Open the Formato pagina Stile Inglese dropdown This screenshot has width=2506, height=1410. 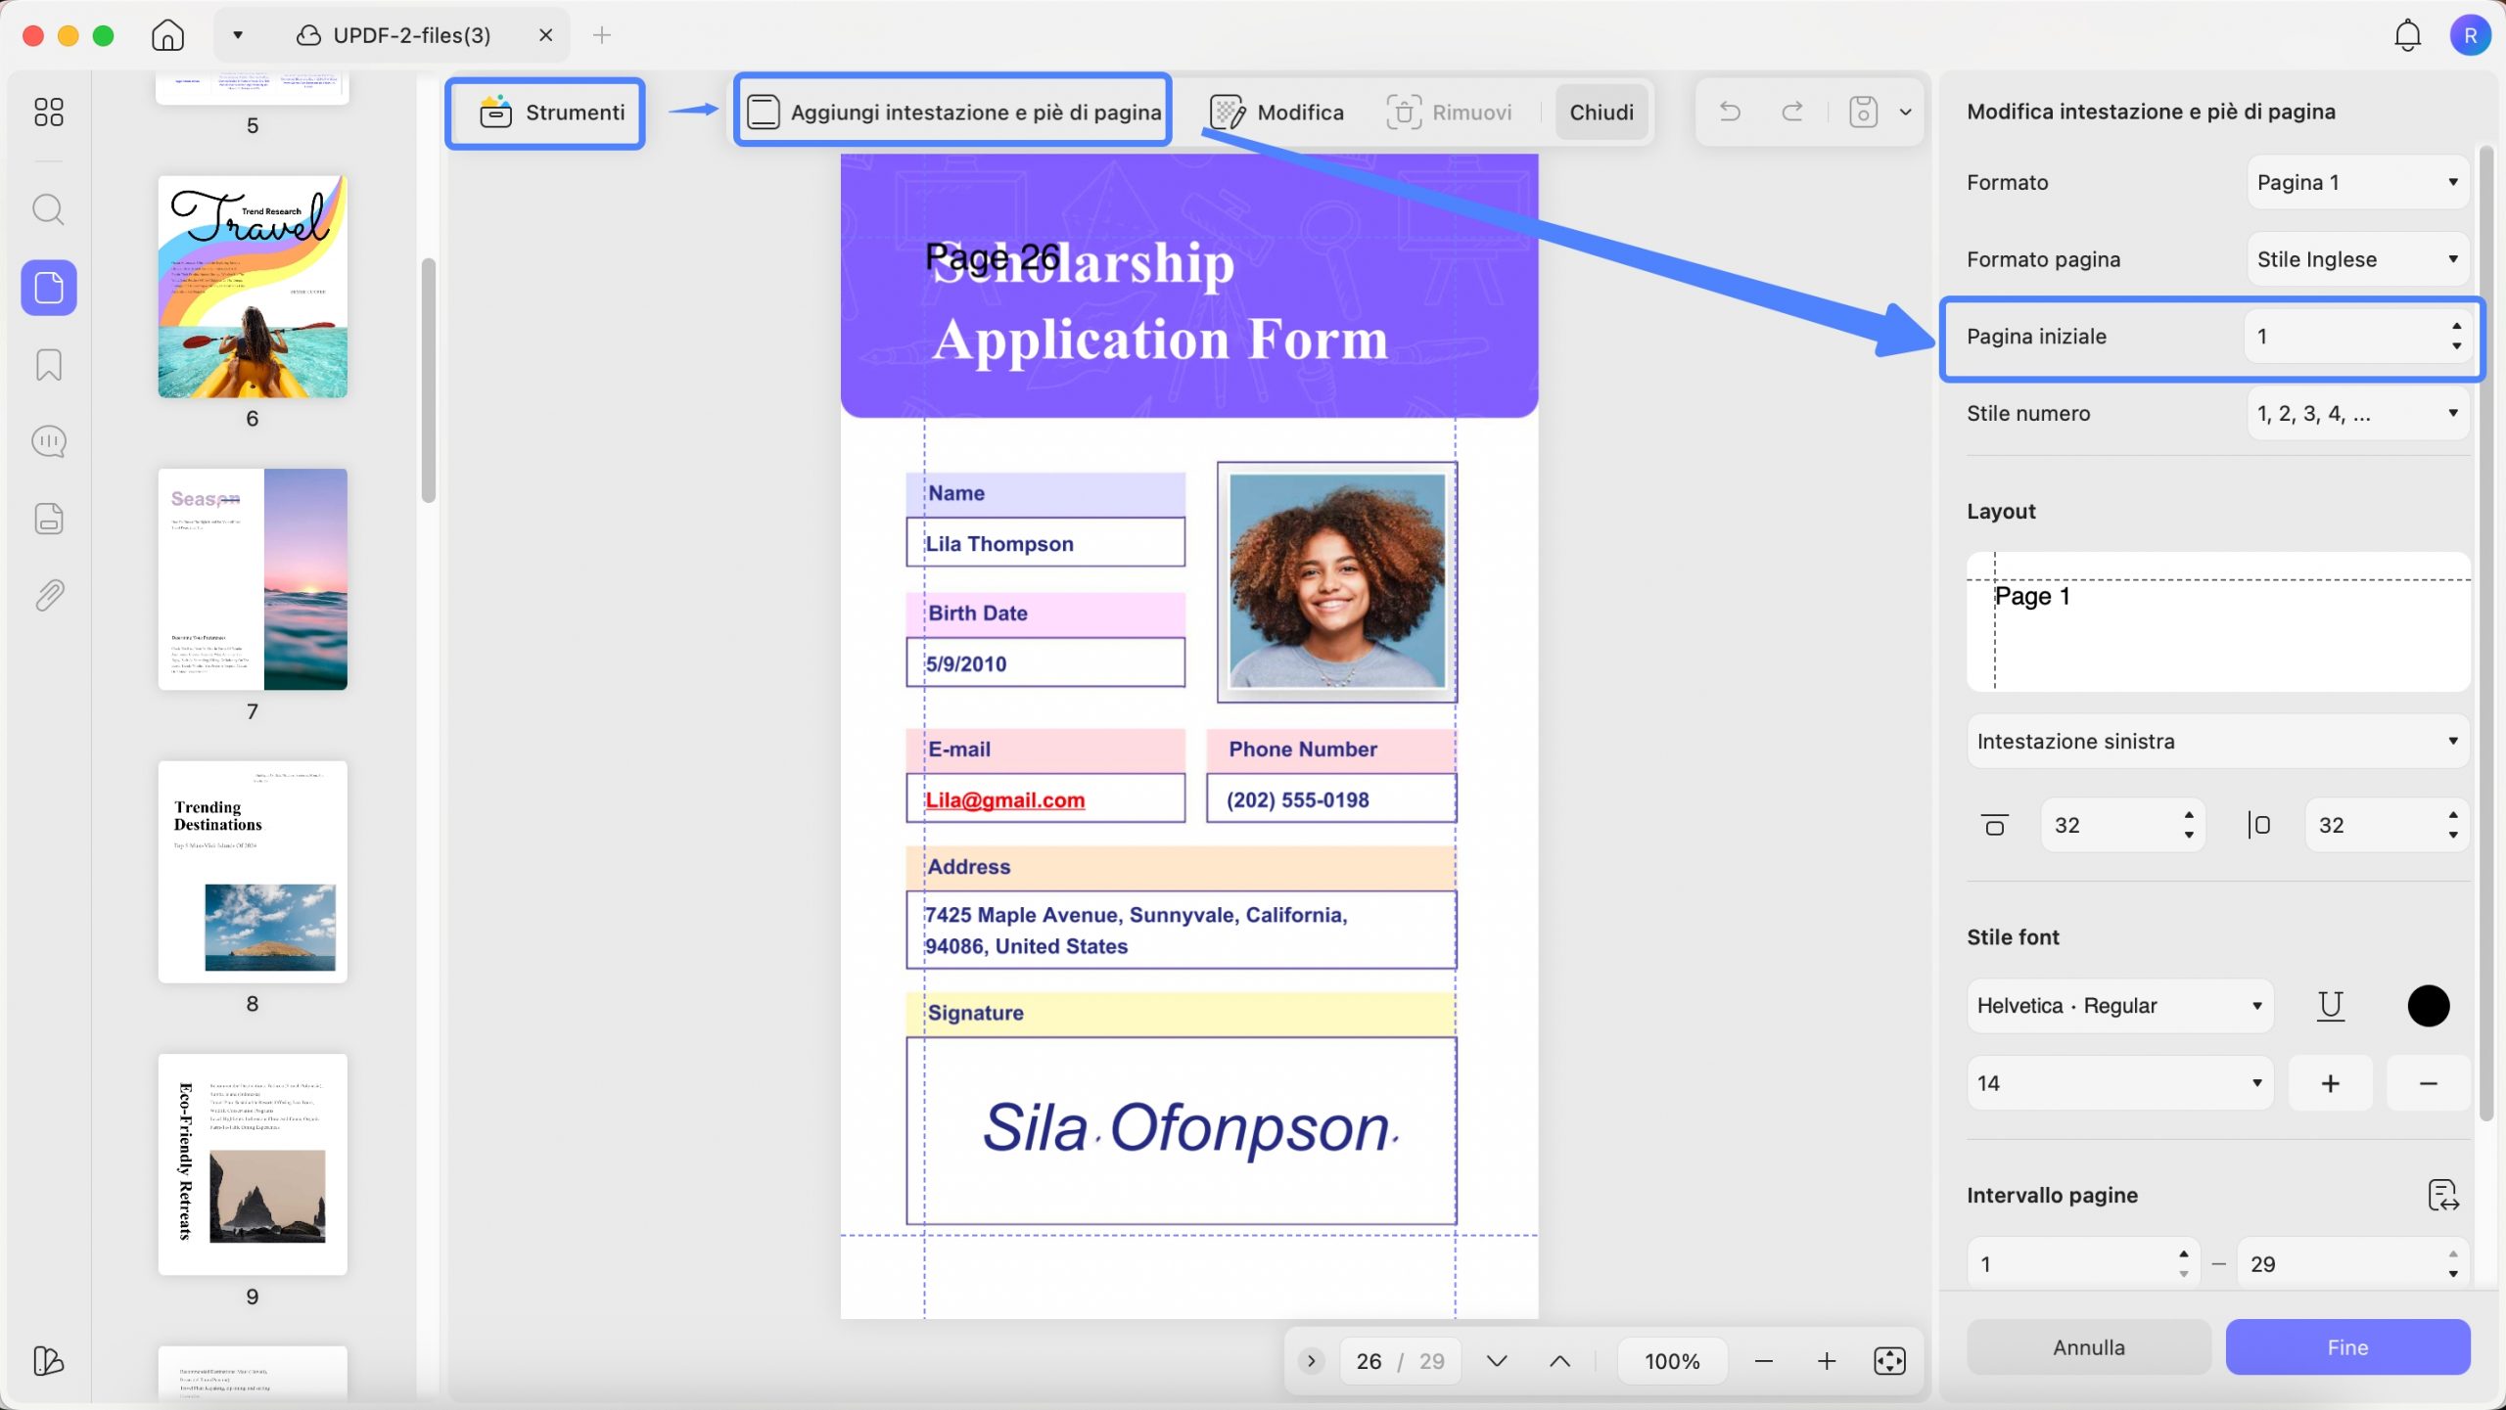click(x=2358, y=259)
